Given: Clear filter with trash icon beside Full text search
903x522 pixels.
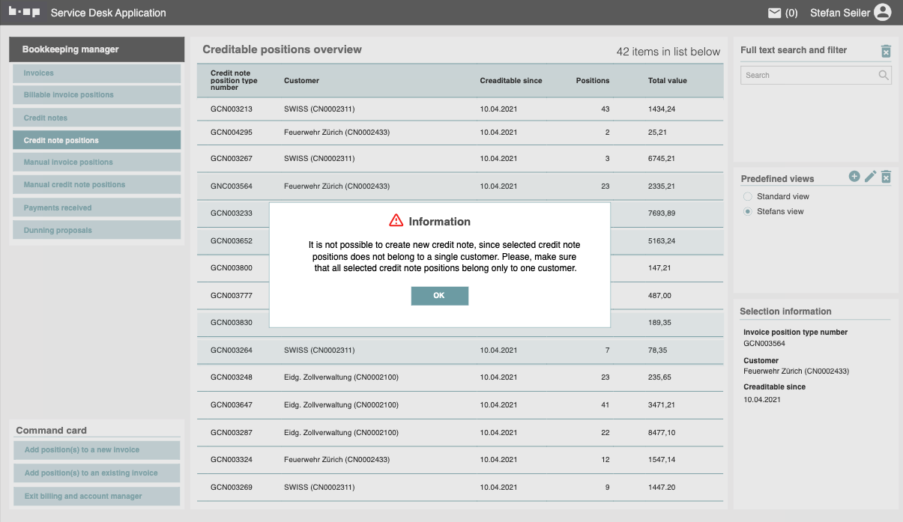Looking at the screenshot, I should 886,51.
